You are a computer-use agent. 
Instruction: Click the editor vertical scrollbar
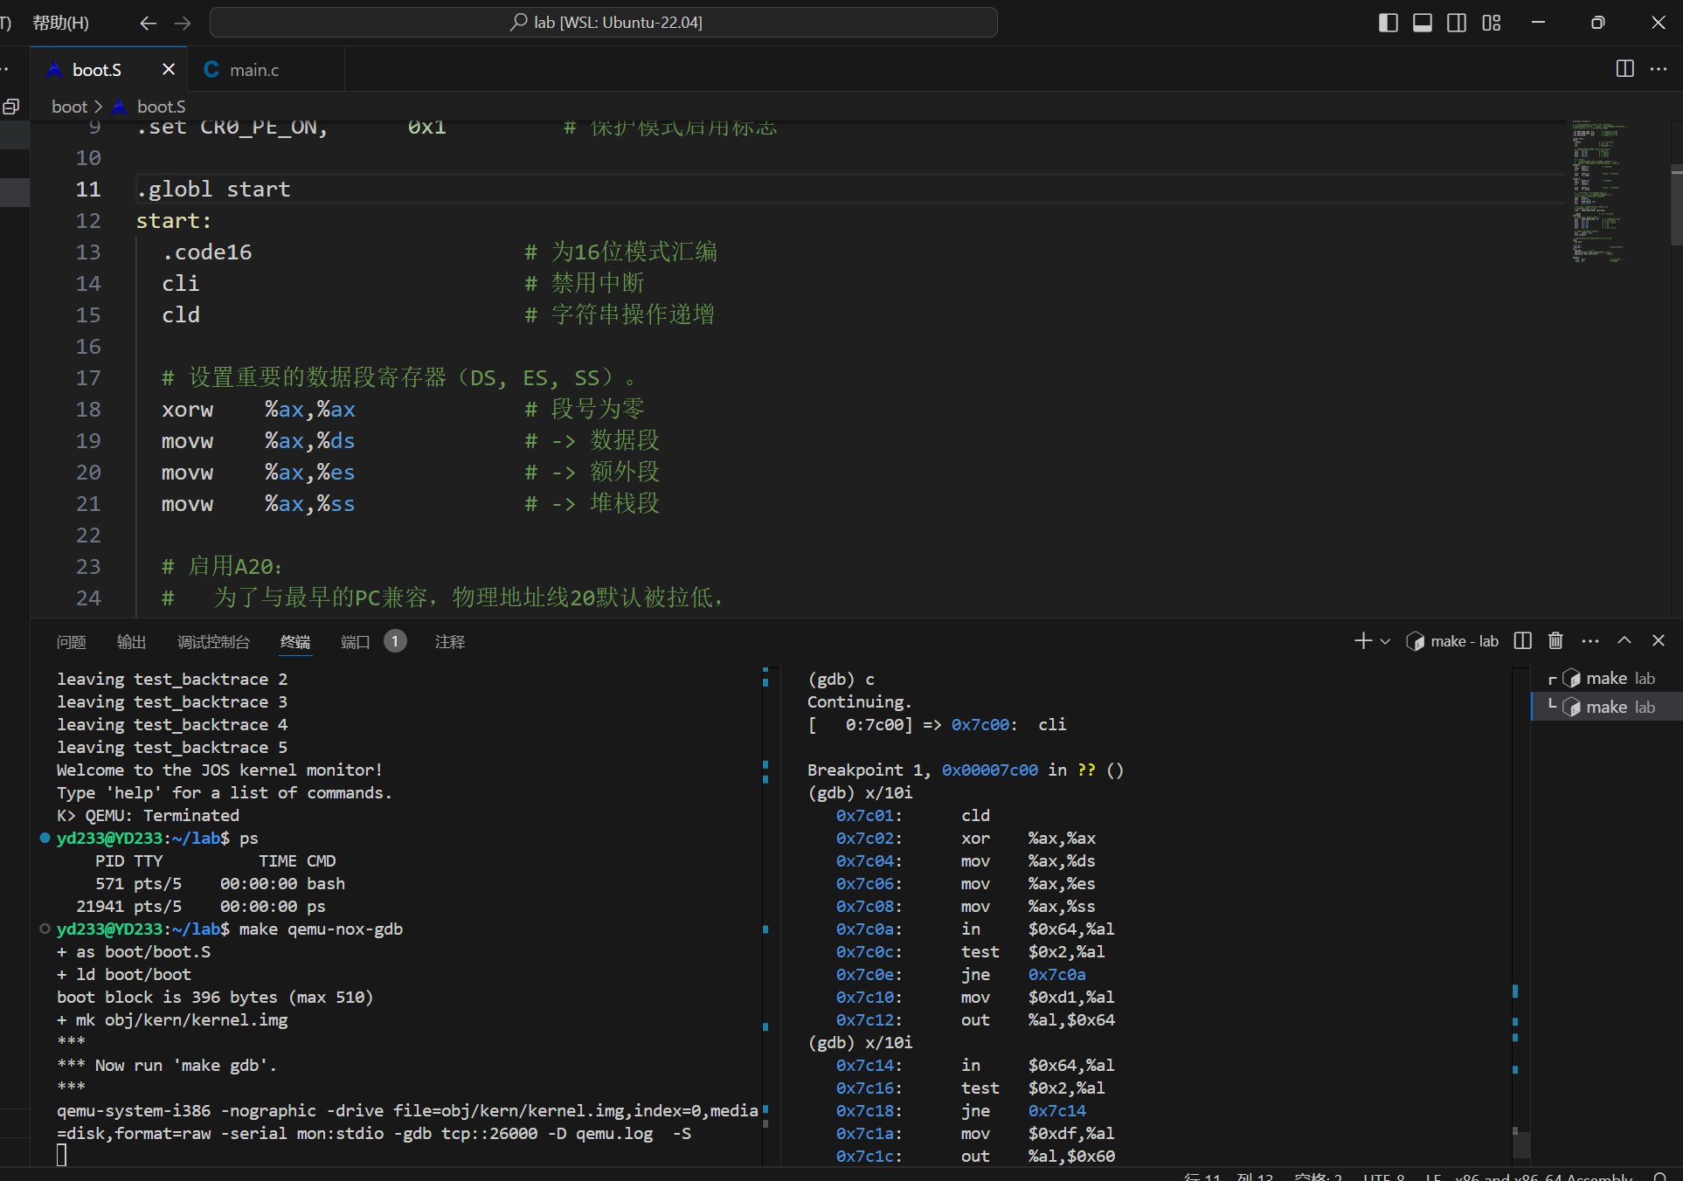1676,205
